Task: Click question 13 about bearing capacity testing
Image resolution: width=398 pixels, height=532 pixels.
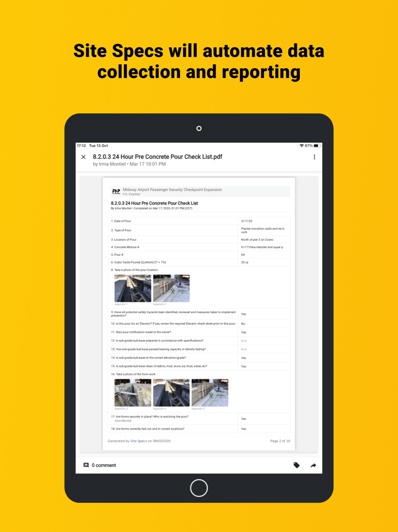Action: click(158, 349)
